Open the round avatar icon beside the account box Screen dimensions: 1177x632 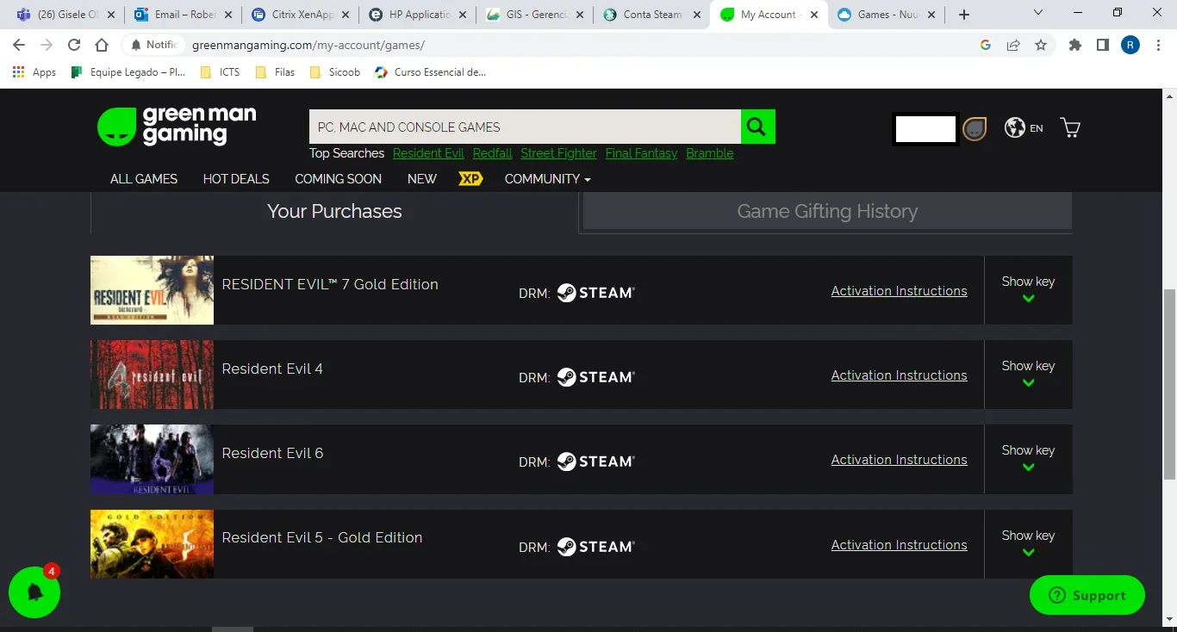pos(975,129)
